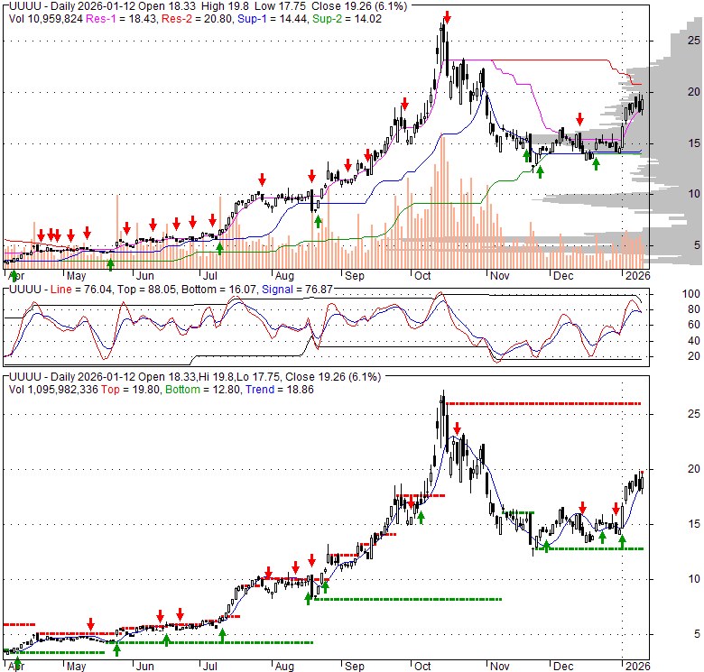Click the 100 level label on the oscillator panel
The height and width of the screenshot is (672, 704).
click(690, 294)
